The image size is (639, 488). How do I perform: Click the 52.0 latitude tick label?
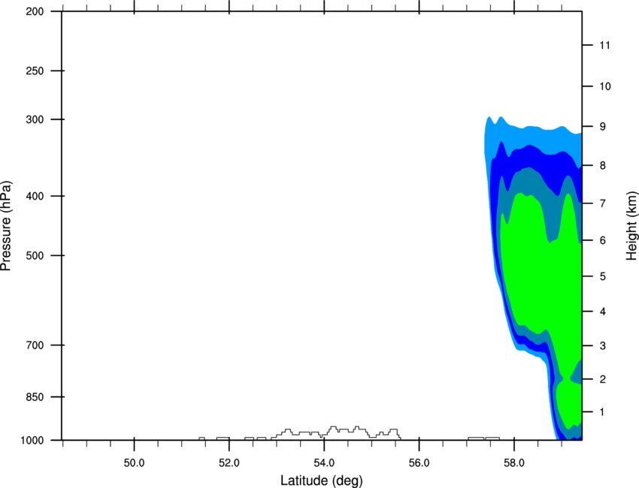click(x=229, y=463)
